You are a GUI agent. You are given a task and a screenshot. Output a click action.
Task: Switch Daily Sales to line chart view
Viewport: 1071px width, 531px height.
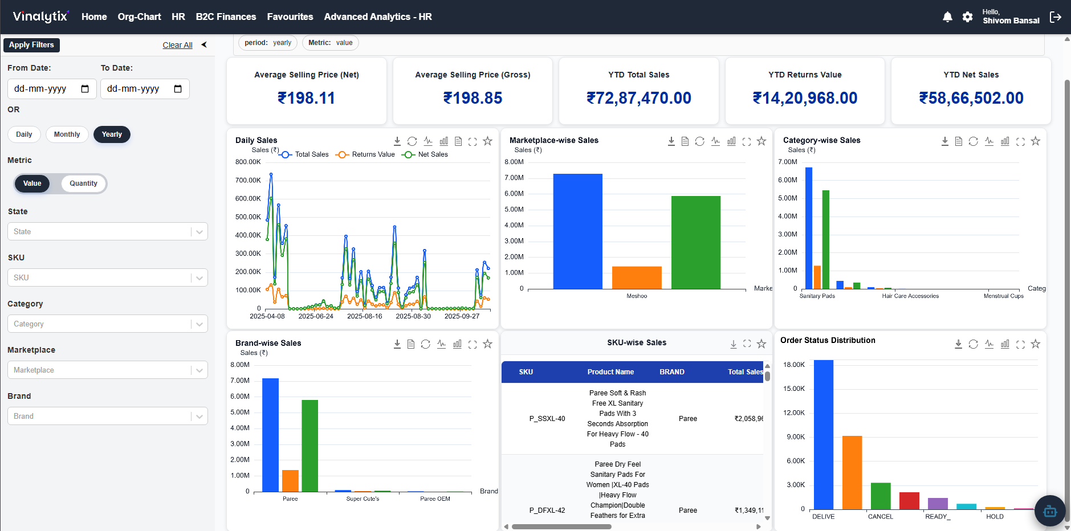click(x=428, y=141)
